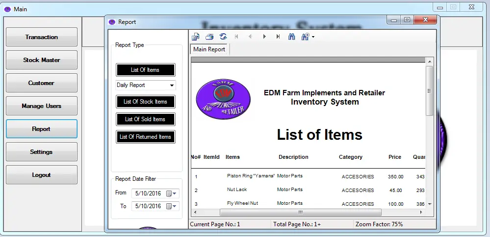Go to first page icon
The image size is (490, 237).
coord(236,37)
